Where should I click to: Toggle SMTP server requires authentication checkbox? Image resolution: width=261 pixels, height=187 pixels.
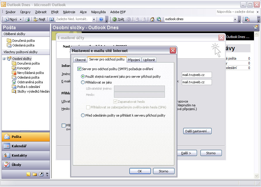coord(79,69)
